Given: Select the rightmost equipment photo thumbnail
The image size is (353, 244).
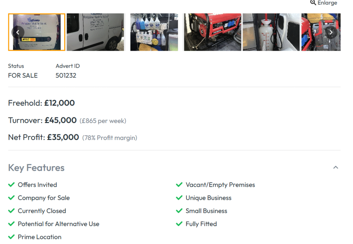Looking at the screenshot, I should pyautogui.click(x=321, y=32).
